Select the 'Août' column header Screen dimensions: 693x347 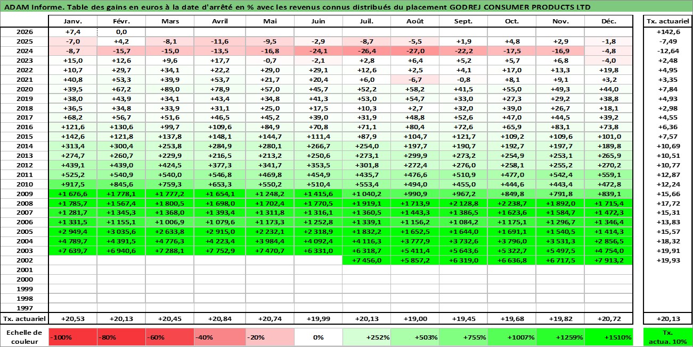(x=415, y=21)
